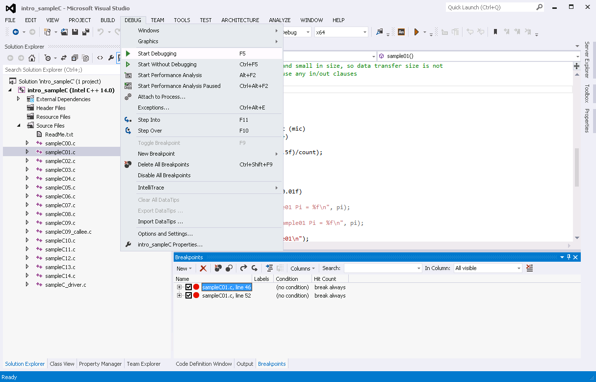
Task: Uncheck breakpoint sampleC01.c line 52 checkbox
Action: 188,296
